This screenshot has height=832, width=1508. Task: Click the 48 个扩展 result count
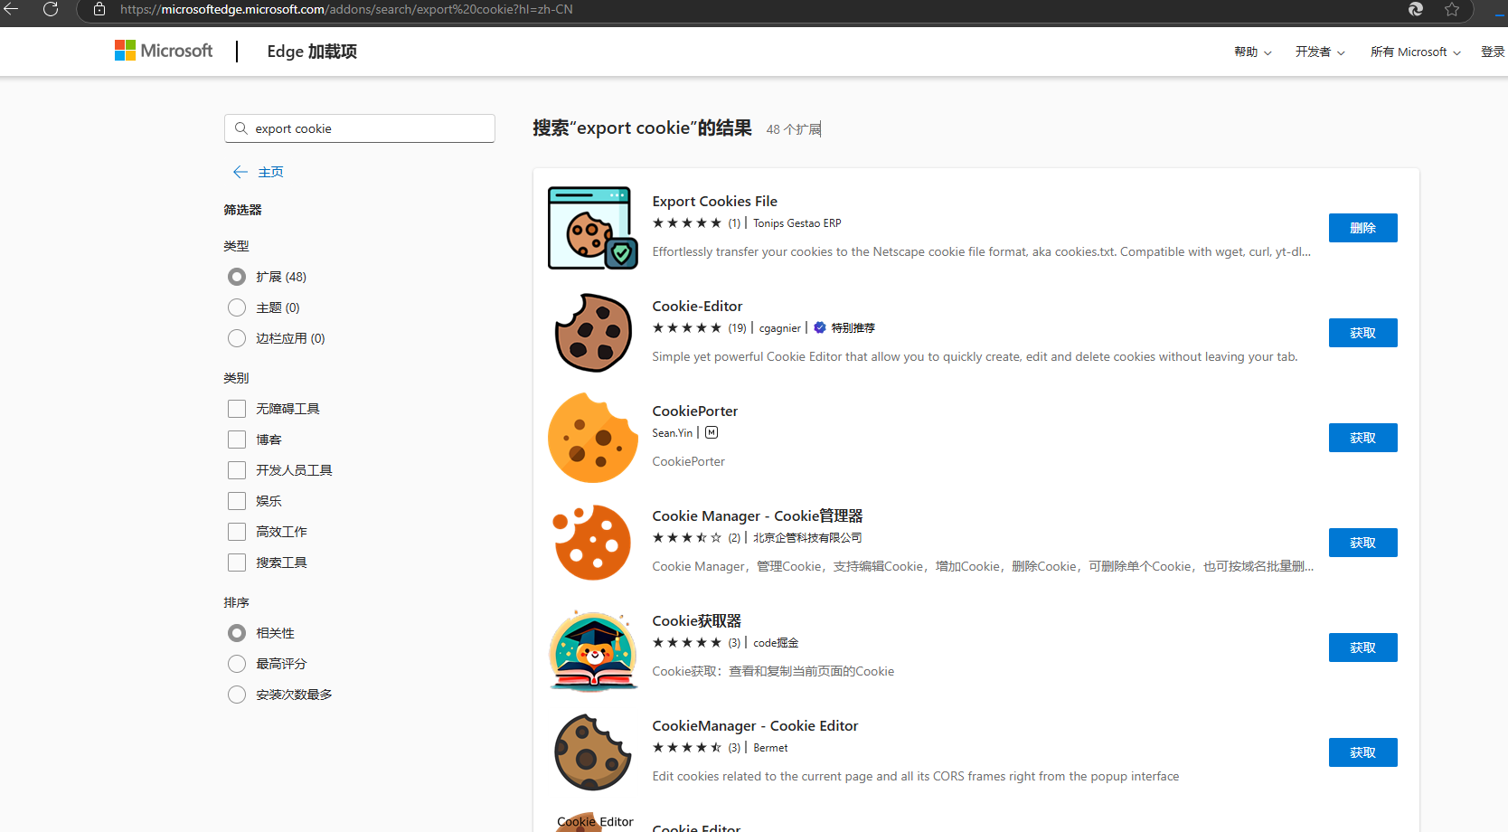tap(793, 129)
